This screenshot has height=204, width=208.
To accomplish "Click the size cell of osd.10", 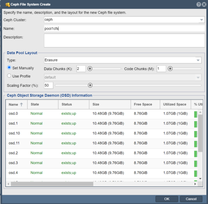I will point(108,133).
